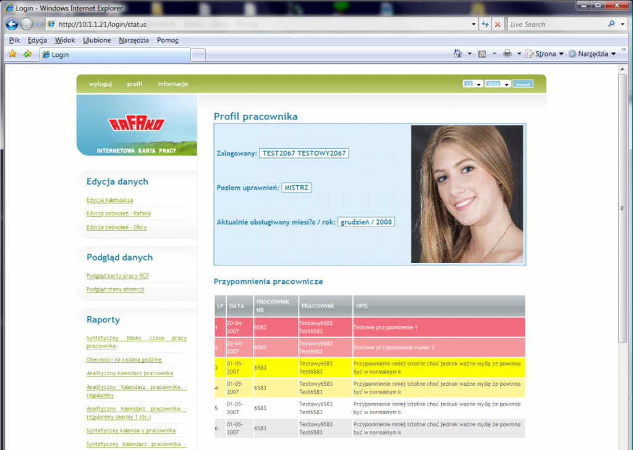Open the Ulubione menu
Screen dimensions: 633x450
(x=97, y=40)
